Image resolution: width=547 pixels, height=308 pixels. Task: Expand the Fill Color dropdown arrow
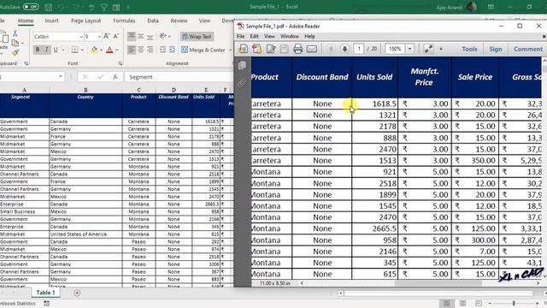click(x=101, y=50)
